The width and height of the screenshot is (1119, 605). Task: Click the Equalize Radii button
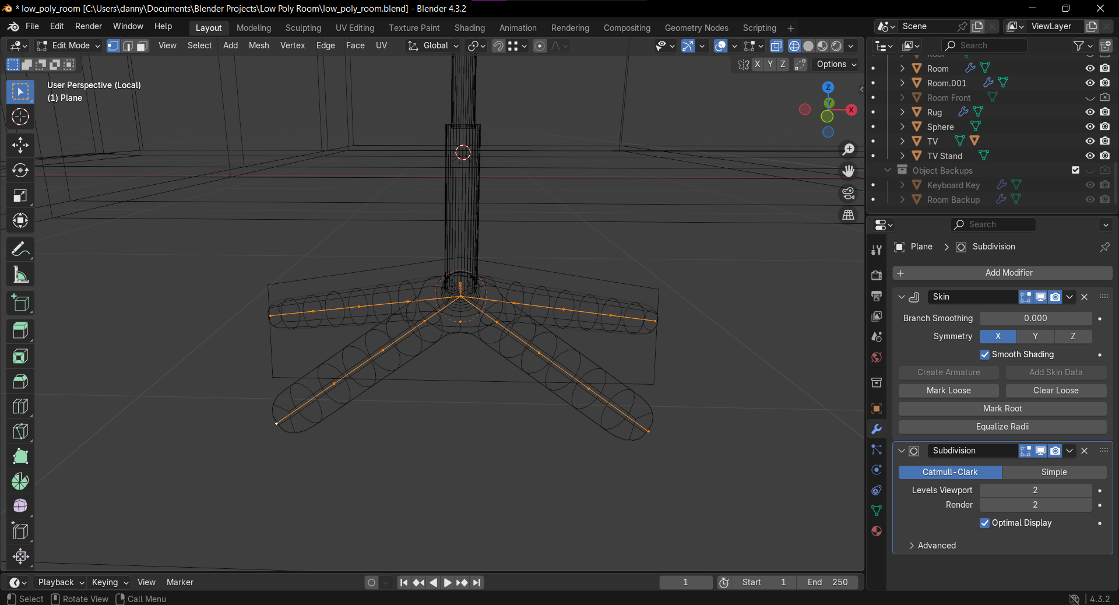tap(1002, 427)
